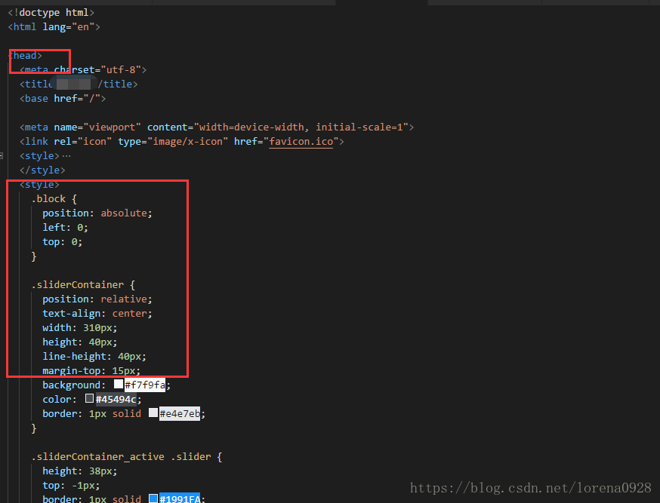Viewport: 660px width, 503px height.
Task: Open the favicon.ico link
Action: point(301,142)
